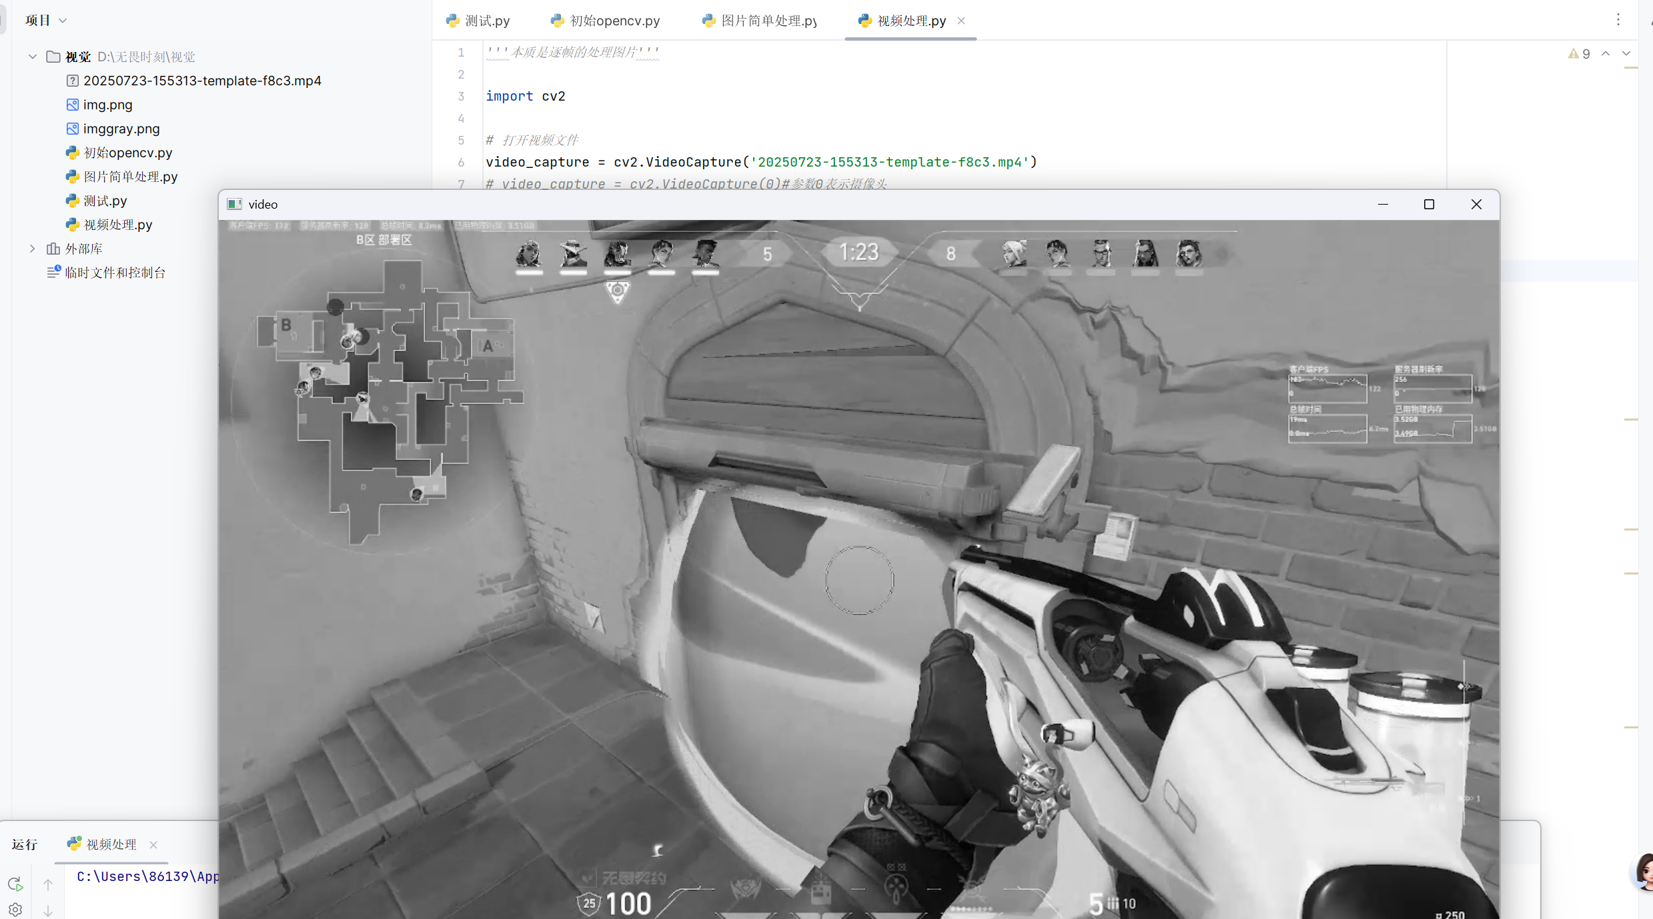Open run panel settings gear icon
This screenshot has height=919, width=1653.
pos(15,909)
